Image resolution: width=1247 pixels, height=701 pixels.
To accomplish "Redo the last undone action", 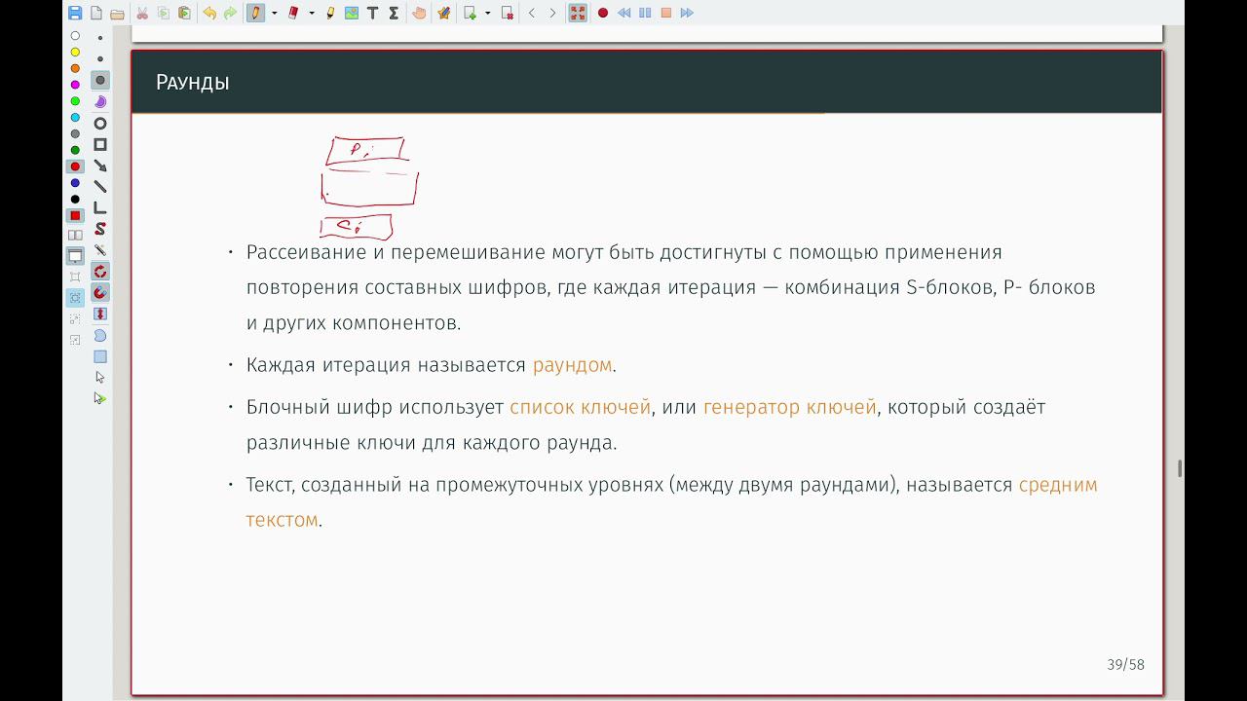I will 230,14.
